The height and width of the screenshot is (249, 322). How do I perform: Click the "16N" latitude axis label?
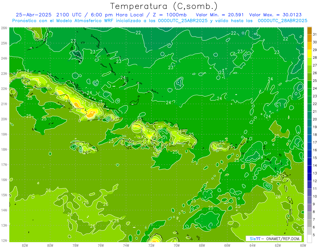[4, 180]
